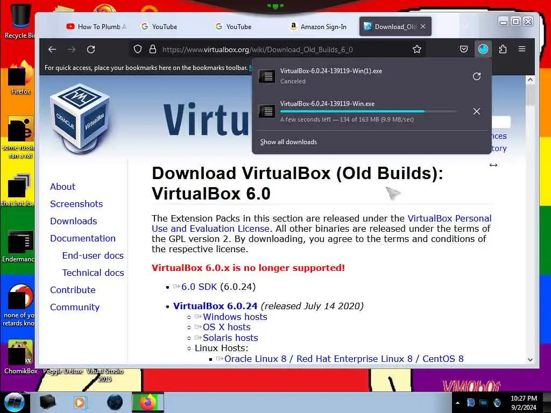Close the Download_Old tab
The height and width of the screenshot is (413, 551).
(x=423, y=27)
